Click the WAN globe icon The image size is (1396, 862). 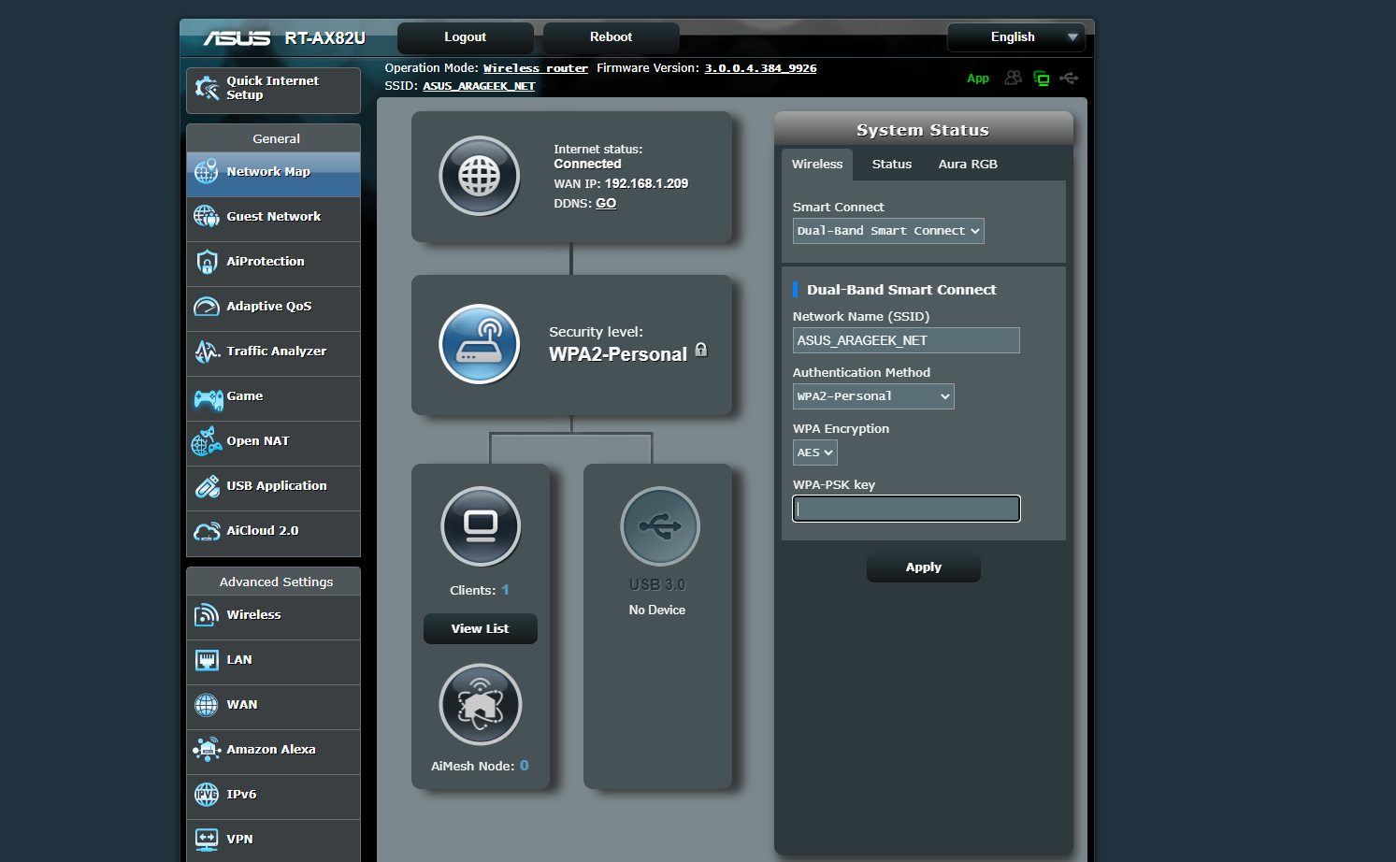(206, 705)
